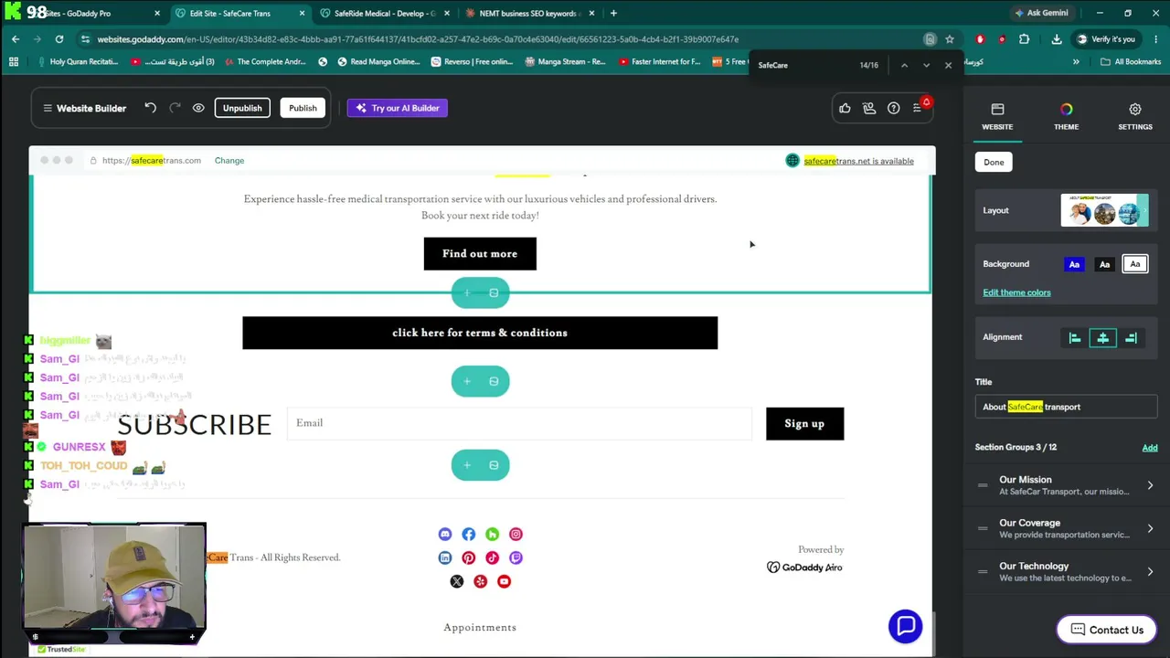This screenshot has width=1170, height=658.
Task: Open the All Bookmarks folder
Action: [1131, 62]
